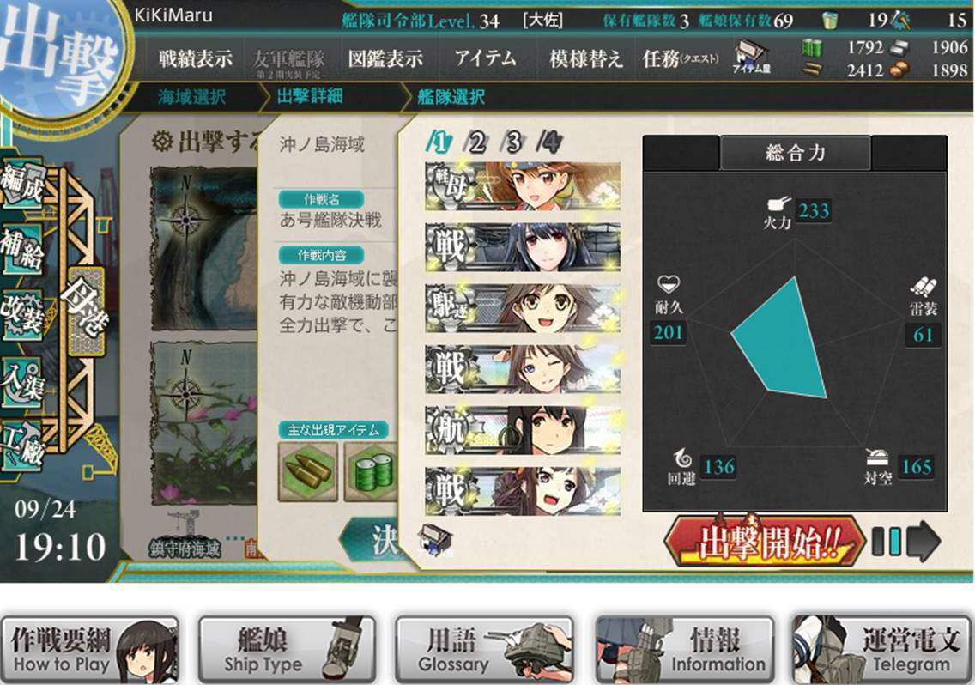Open the How to Play 作戦要綱 link

(x=89, y=650)
